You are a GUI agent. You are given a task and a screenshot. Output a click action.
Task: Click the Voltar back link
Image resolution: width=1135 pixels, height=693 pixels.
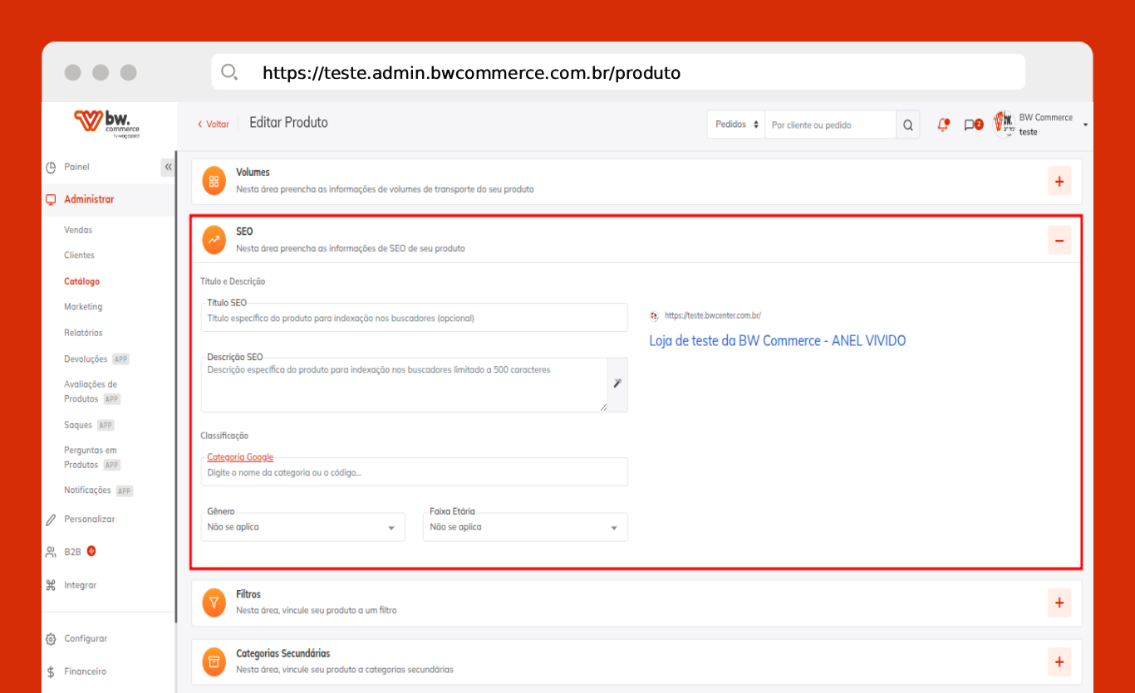(x=214, y=124)
